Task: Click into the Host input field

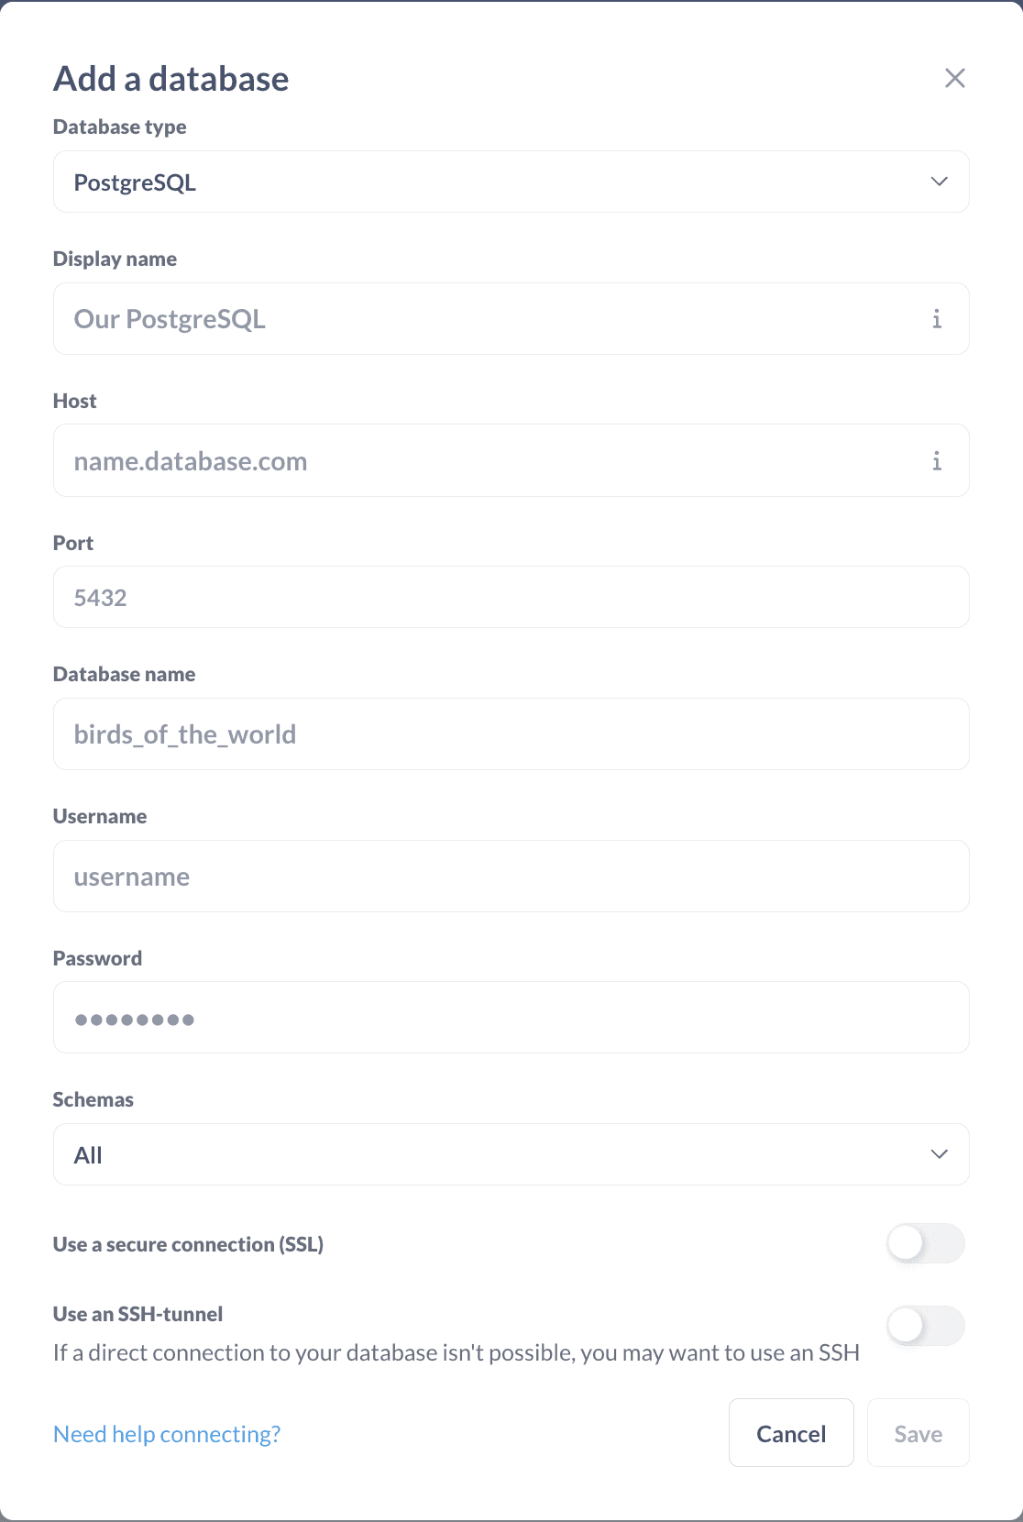Action: (x=486, y=461)
